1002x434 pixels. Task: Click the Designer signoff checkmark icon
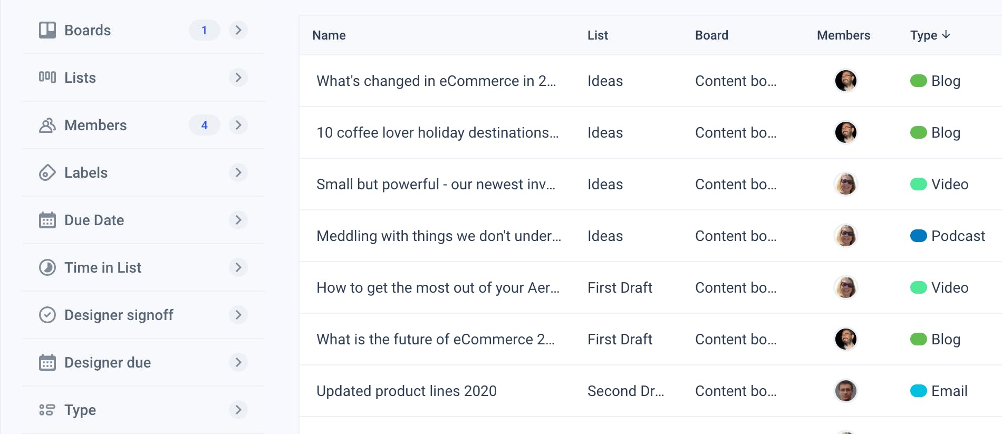[47, 315]
